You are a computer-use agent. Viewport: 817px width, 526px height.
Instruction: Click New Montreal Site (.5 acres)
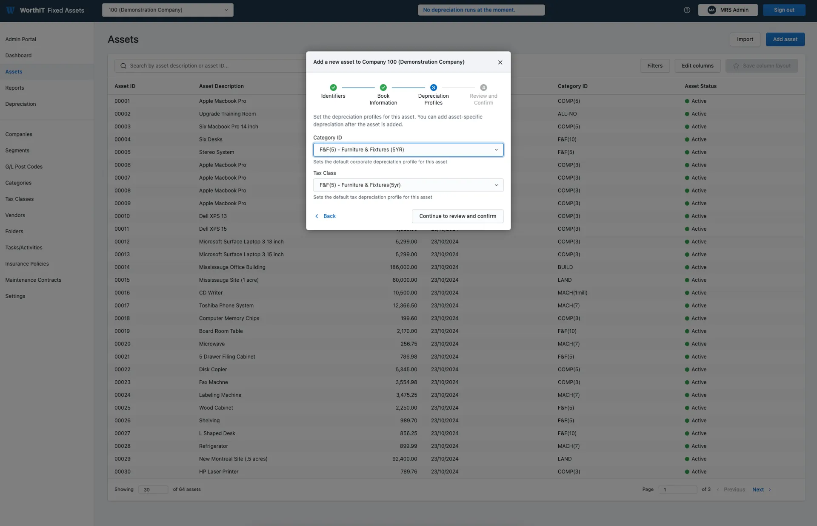click(233, 458)
